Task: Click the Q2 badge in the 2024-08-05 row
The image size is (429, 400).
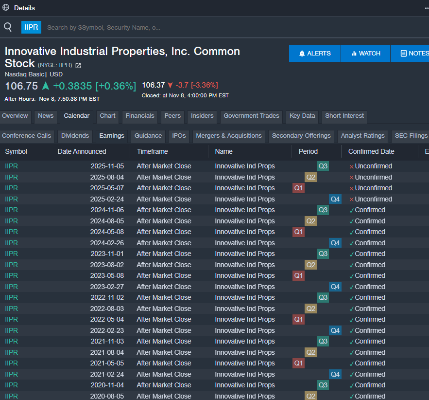Action: point(310,221)
